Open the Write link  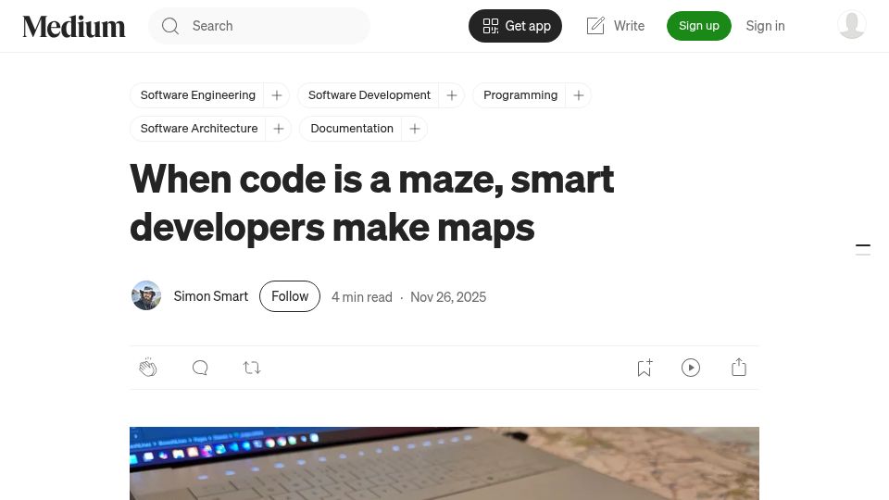tap(616, 26)
